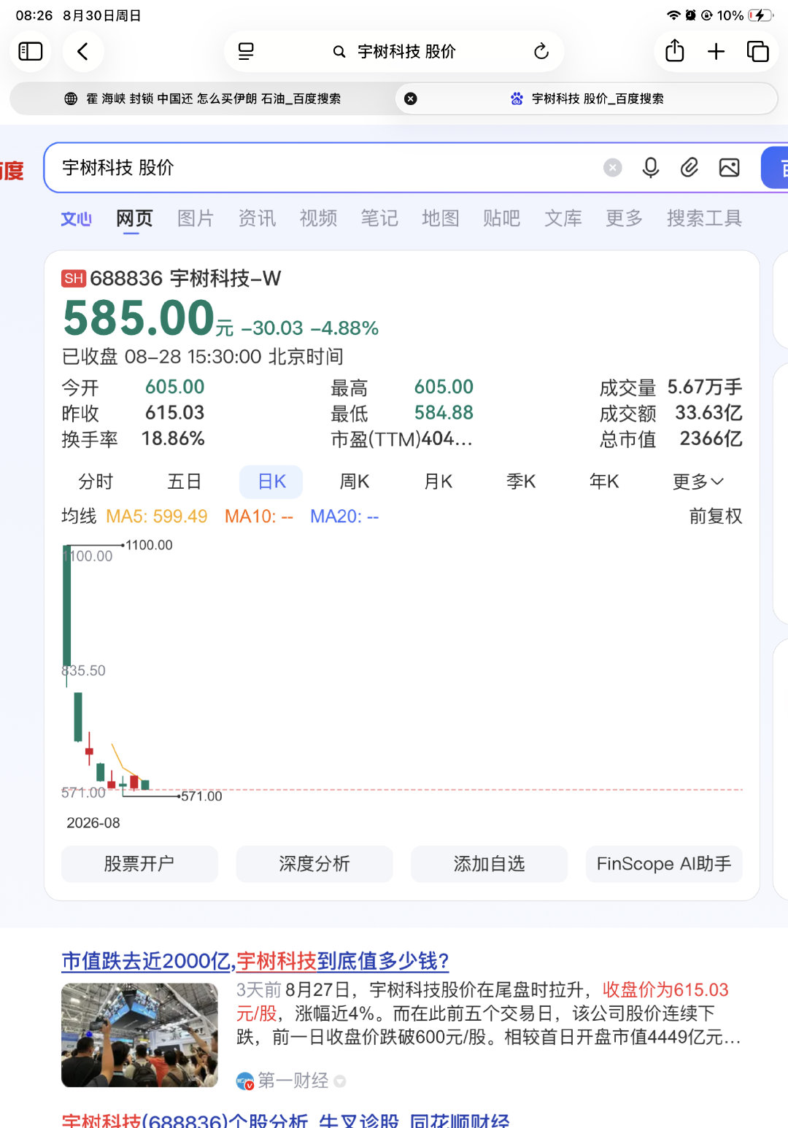Switch chart to 月K
Image resolution: width=788 pixels, height=1128 pixels.
439,482
